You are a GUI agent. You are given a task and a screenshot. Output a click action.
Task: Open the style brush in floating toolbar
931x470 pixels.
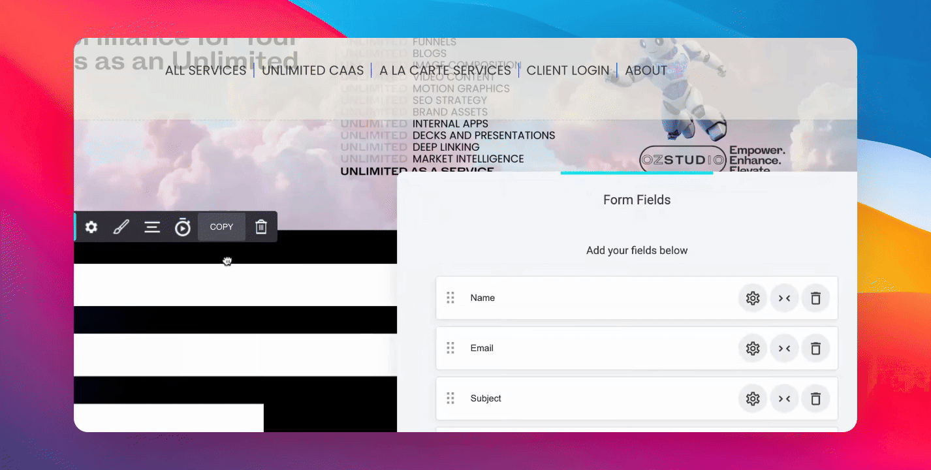point(121,227)
